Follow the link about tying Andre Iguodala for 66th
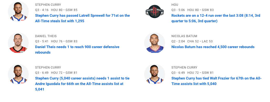Screen dimensions: 270x102 click(82, 84)
